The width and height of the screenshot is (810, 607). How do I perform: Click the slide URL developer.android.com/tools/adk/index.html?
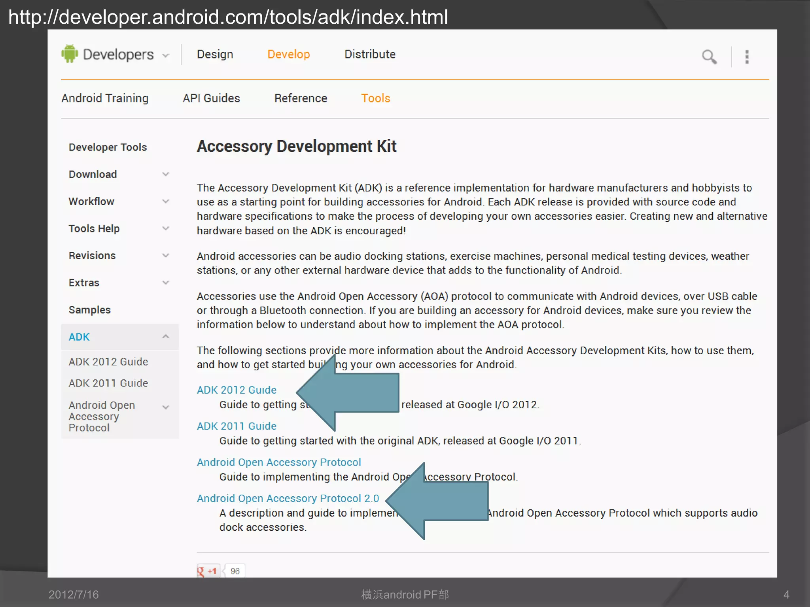[x=228, y=17]
